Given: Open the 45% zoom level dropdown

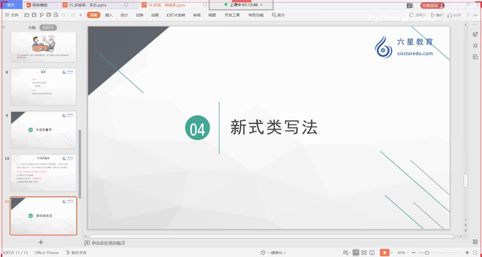Looking at the screenshot, I should coord(403,252).
